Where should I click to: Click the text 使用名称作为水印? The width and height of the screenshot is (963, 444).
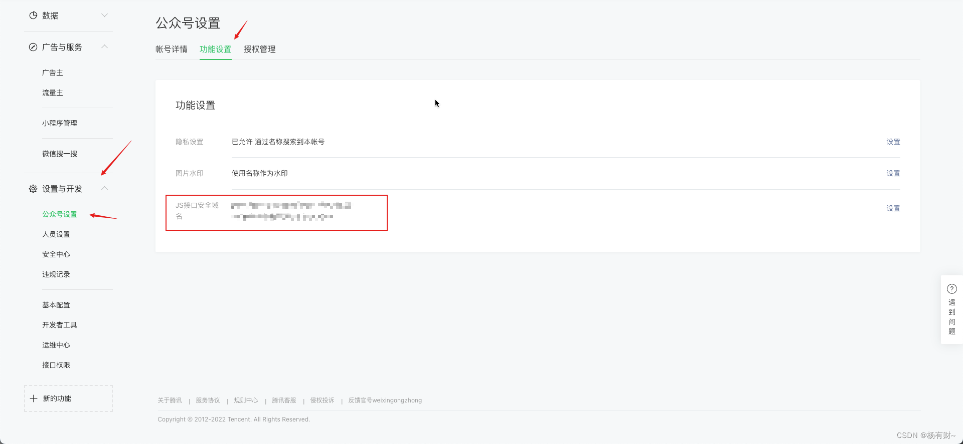[x=259, y=173]
